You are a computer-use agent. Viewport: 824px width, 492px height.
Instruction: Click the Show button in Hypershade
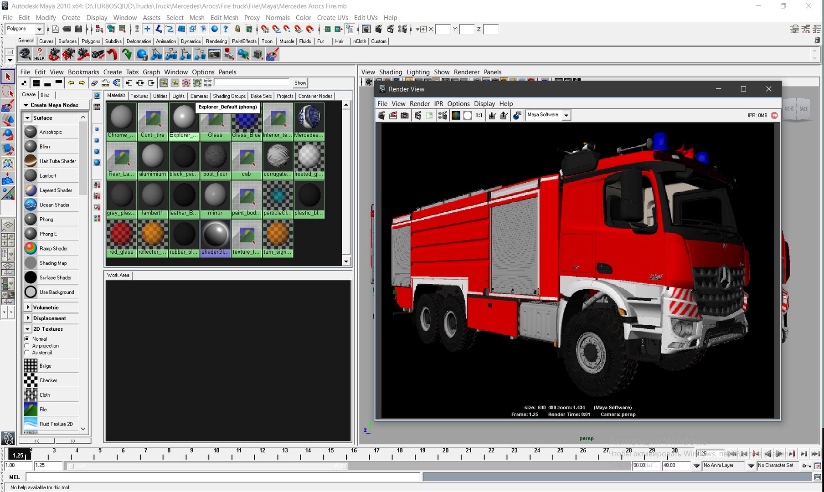[x=300, y=83]
